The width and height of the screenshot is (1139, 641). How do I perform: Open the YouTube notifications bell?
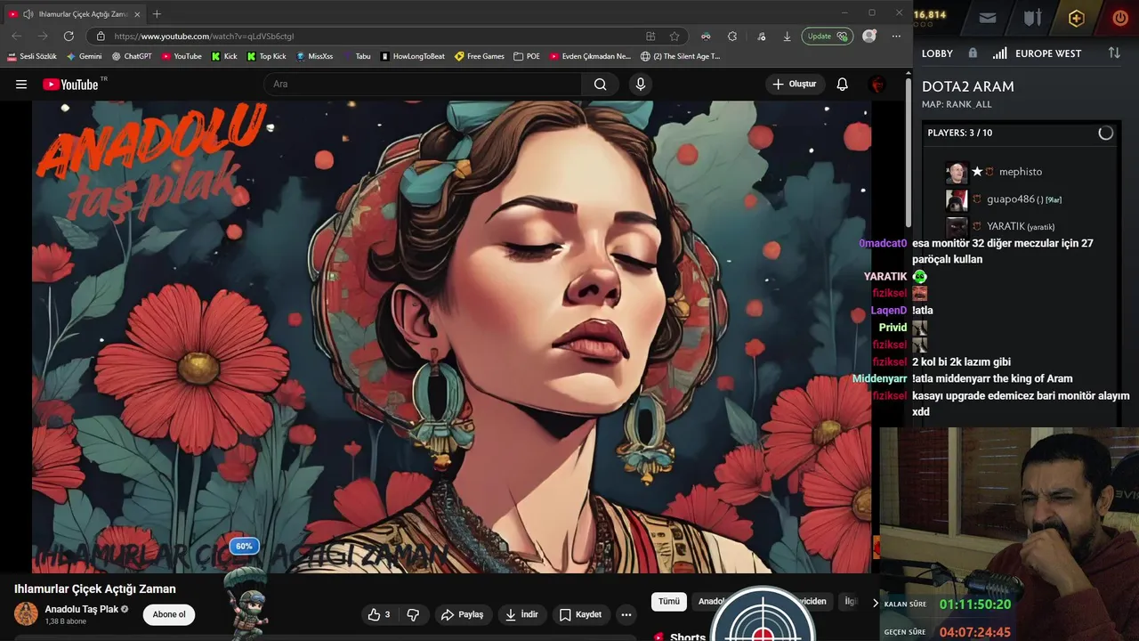tap(842, 85)
